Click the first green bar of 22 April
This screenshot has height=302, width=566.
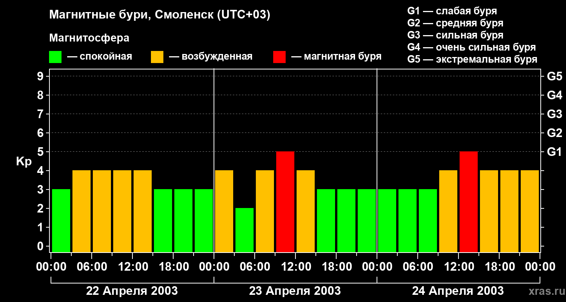click(61, 220)
